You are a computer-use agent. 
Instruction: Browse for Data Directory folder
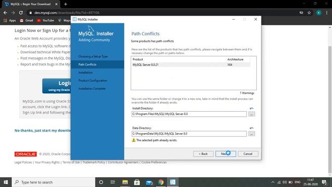[x=252, y=134]
